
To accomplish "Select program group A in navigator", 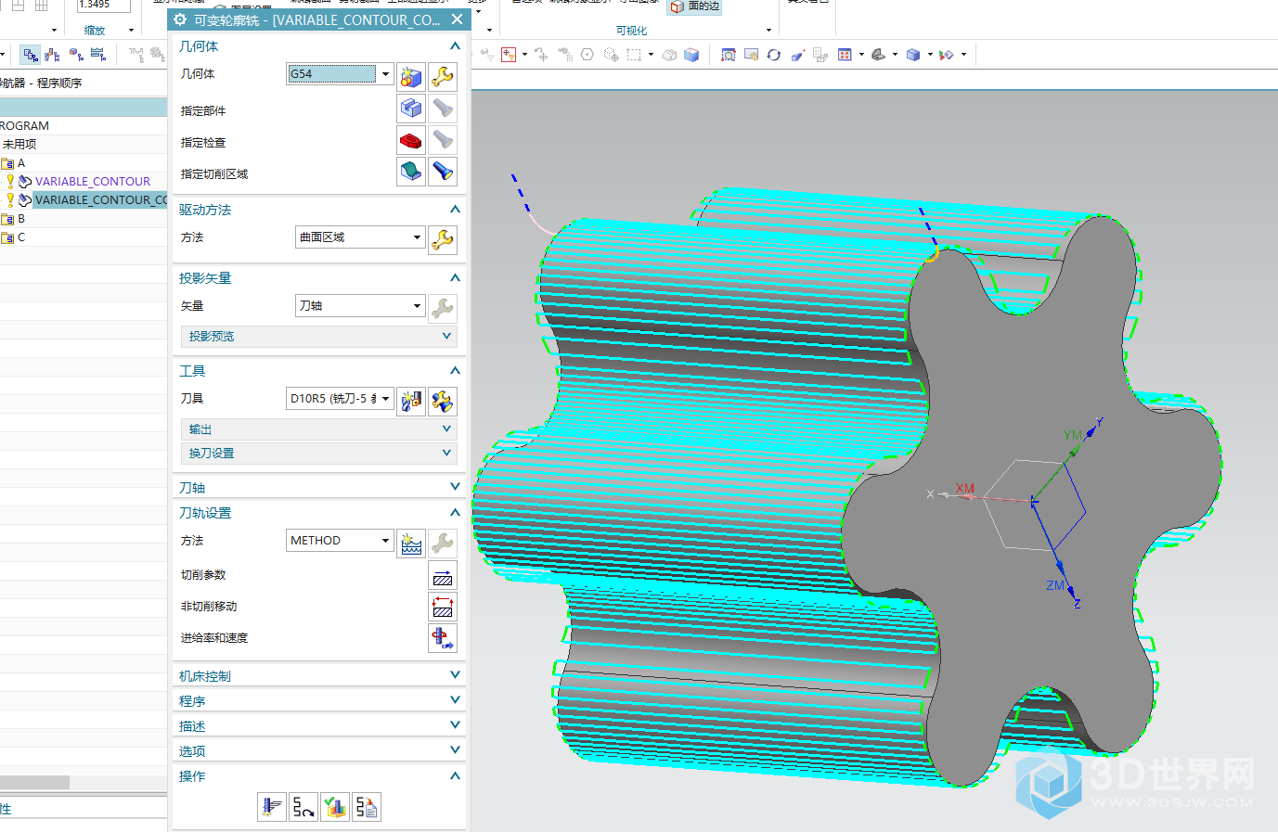I will [21, 163].
